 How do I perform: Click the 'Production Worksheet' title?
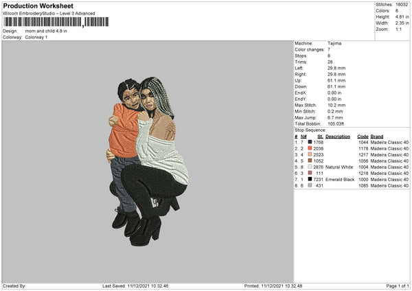click(x=38, y=5)
